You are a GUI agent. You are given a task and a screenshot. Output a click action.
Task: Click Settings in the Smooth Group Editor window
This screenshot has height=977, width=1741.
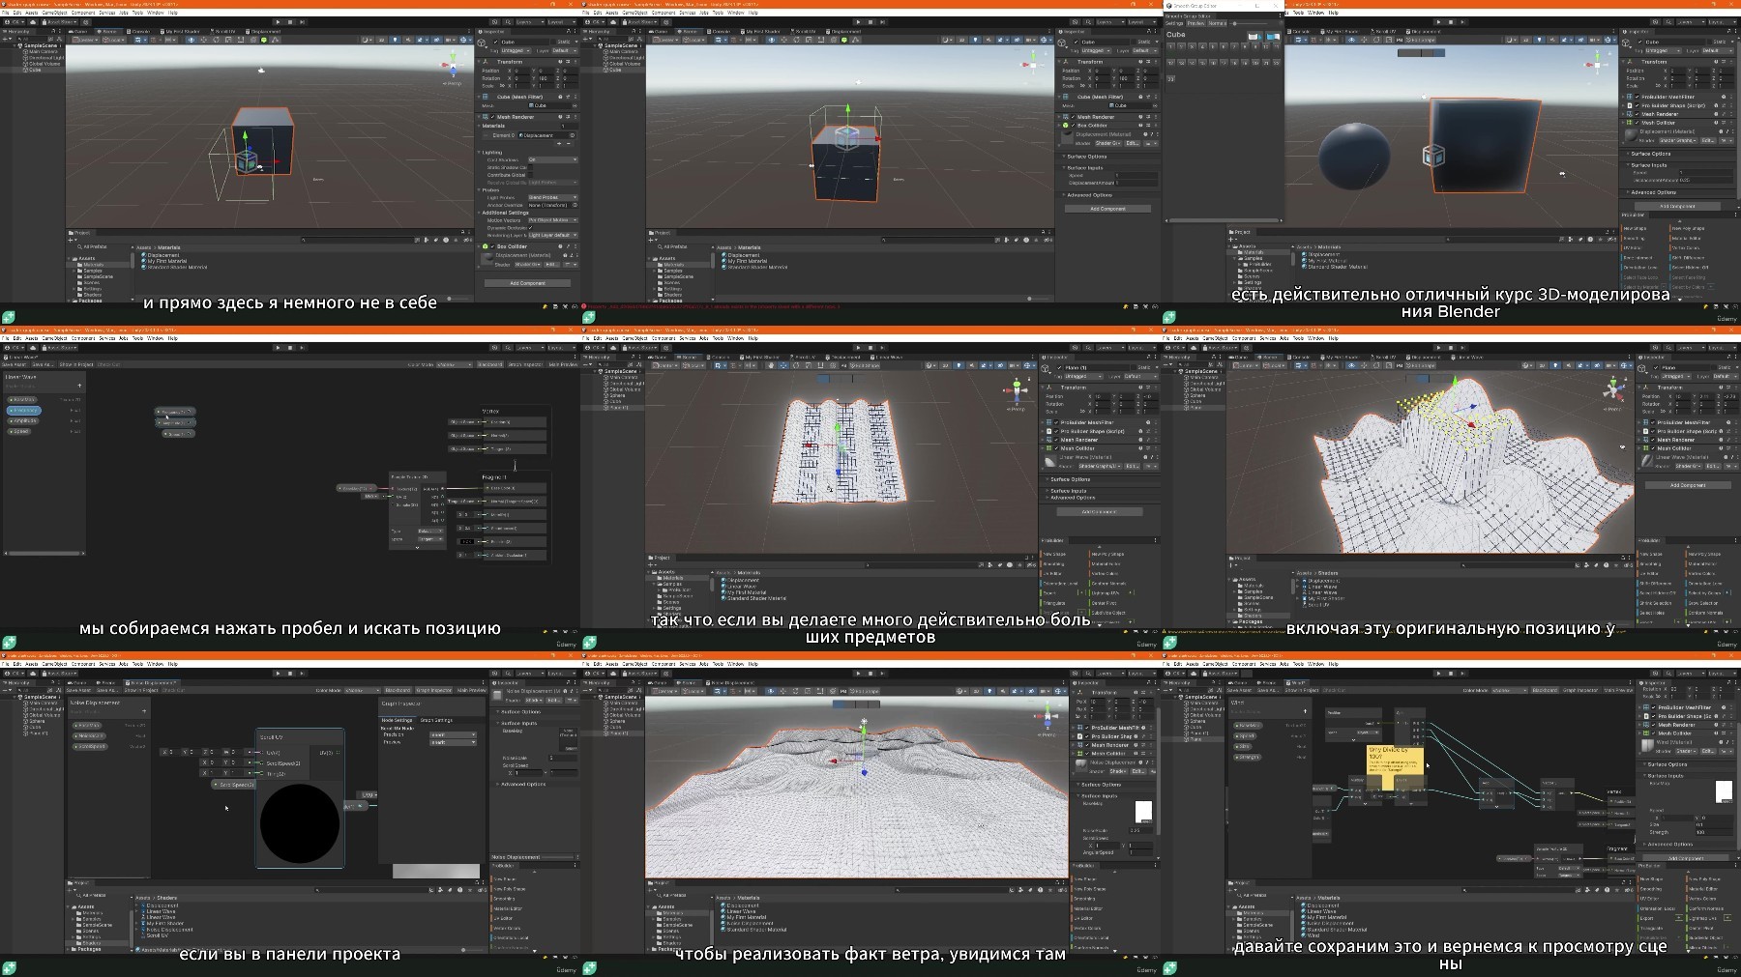(x=1174, y=23)
